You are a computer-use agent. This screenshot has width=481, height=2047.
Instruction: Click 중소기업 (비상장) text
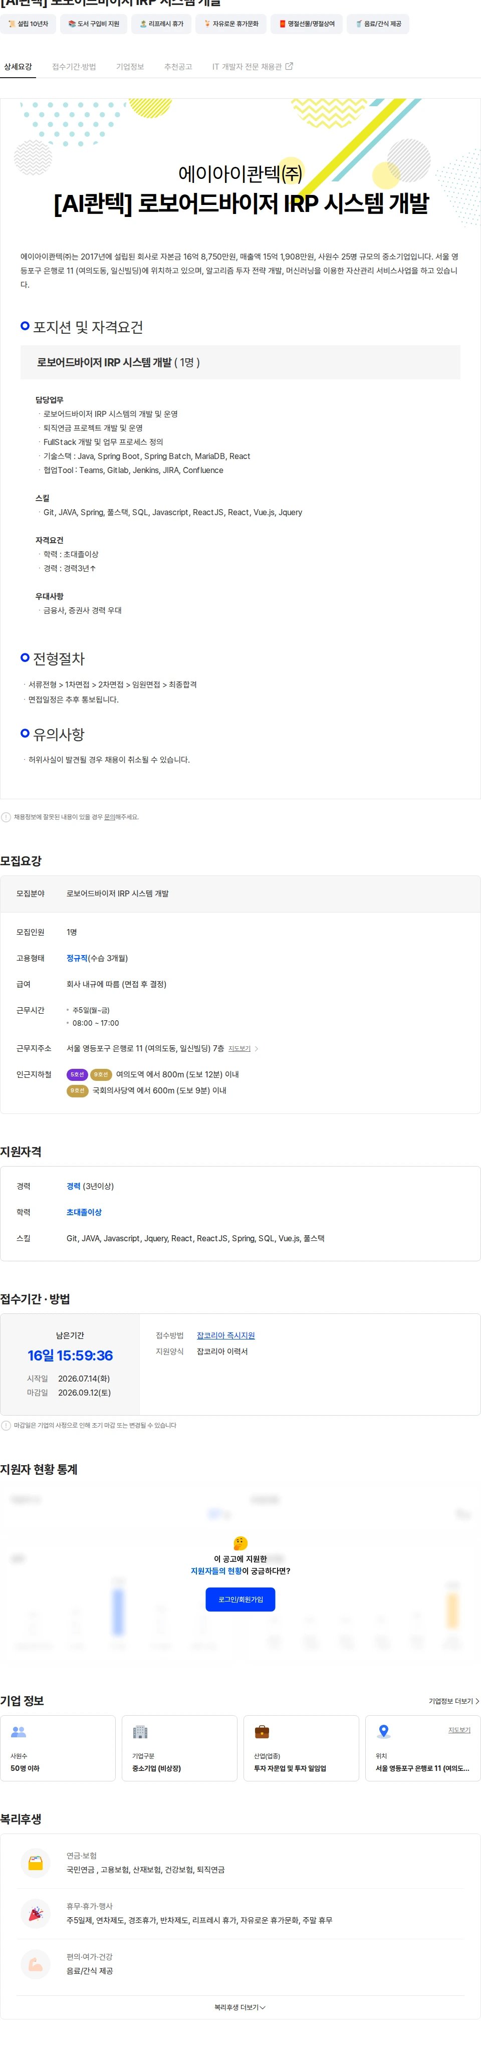tap(157, 1769)
